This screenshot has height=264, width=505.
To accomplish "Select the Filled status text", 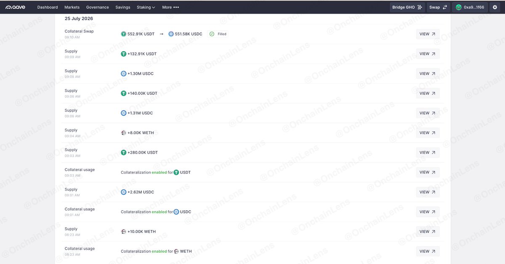I will click(x=222, y=34).
